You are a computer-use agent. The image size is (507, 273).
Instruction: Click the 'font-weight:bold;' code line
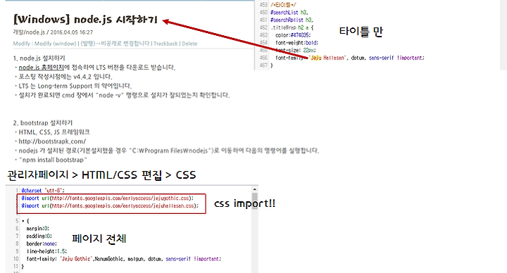coord(297,43)
